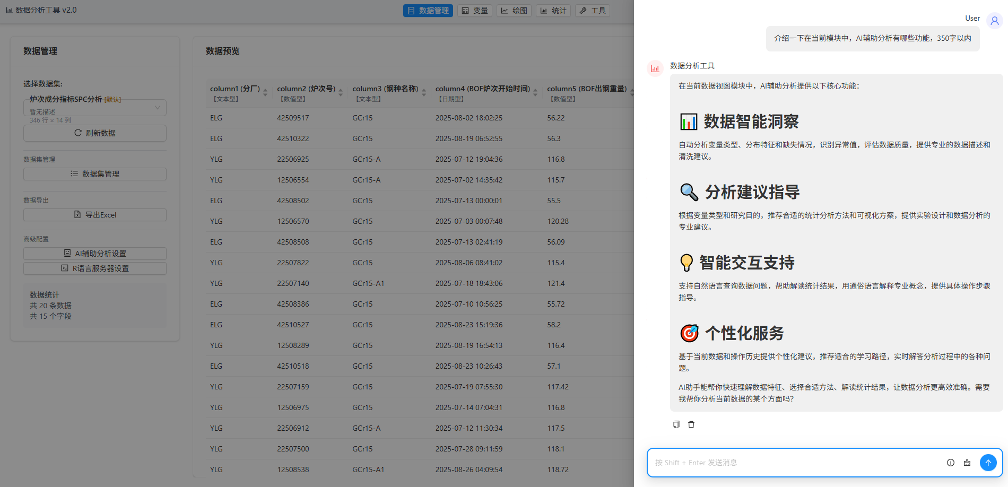Click cell 42509517 in the 炉次号 column
This screenshot has height=487, width=1008.
[293, 118]
